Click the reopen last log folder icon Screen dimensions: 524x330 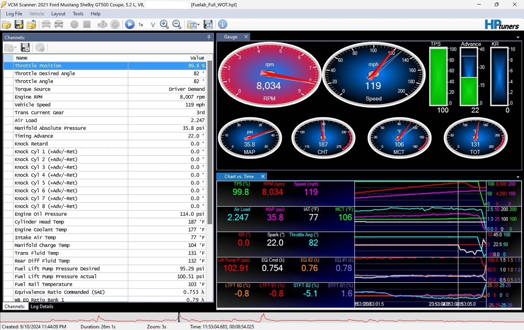coord(31,25)
